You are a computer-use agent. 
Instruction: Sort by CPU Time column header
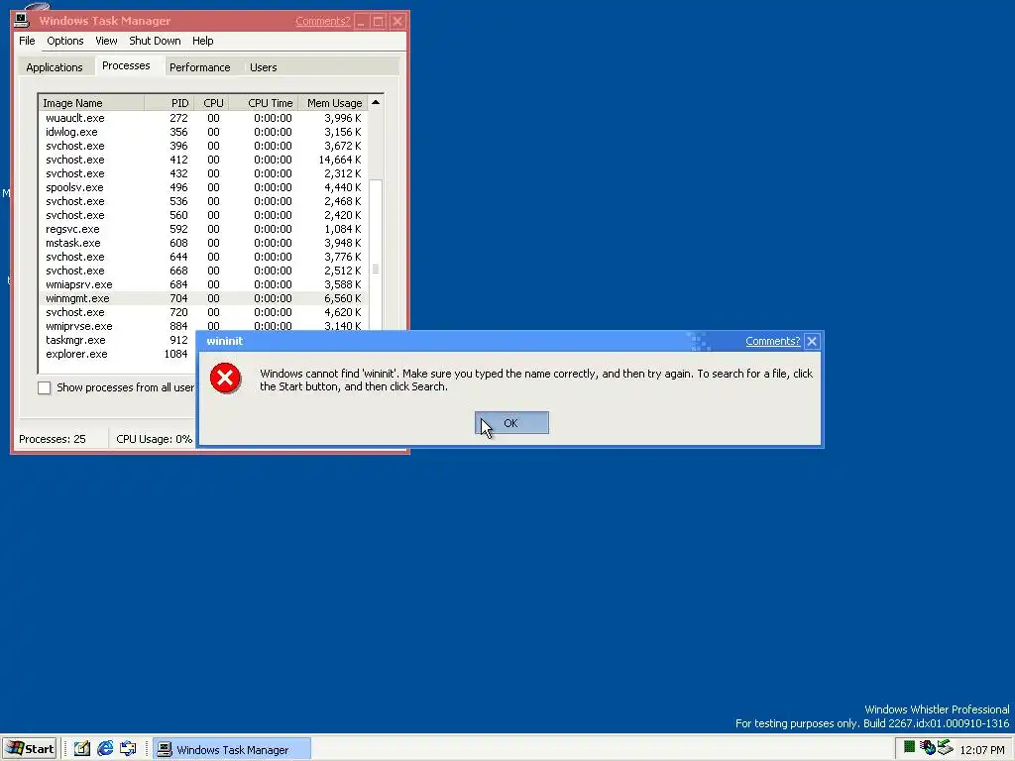(x=264, y=103)
